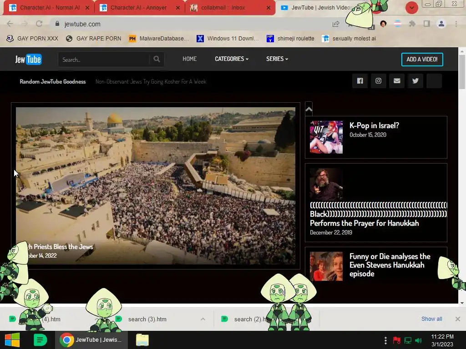This screenshot has width=466, height=349.
Task: Open the green document app on taskbar
Action: [40, 340]
